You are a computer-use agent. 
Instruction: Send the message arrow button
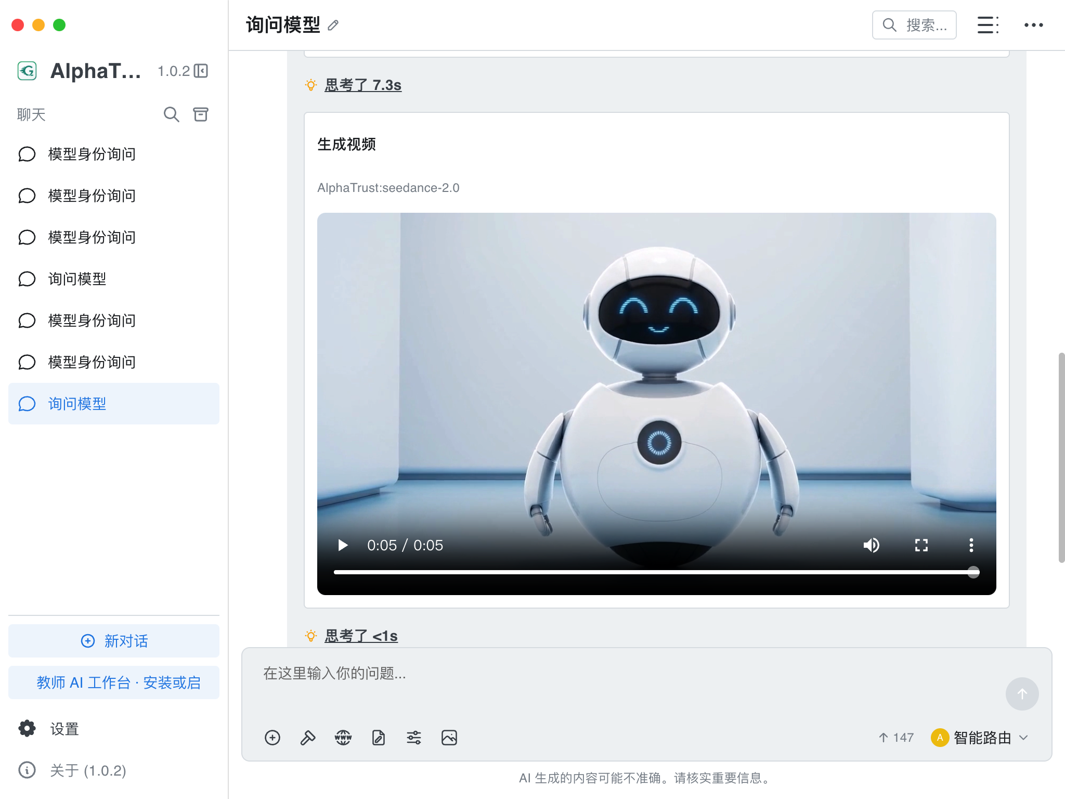(1022, 694)
